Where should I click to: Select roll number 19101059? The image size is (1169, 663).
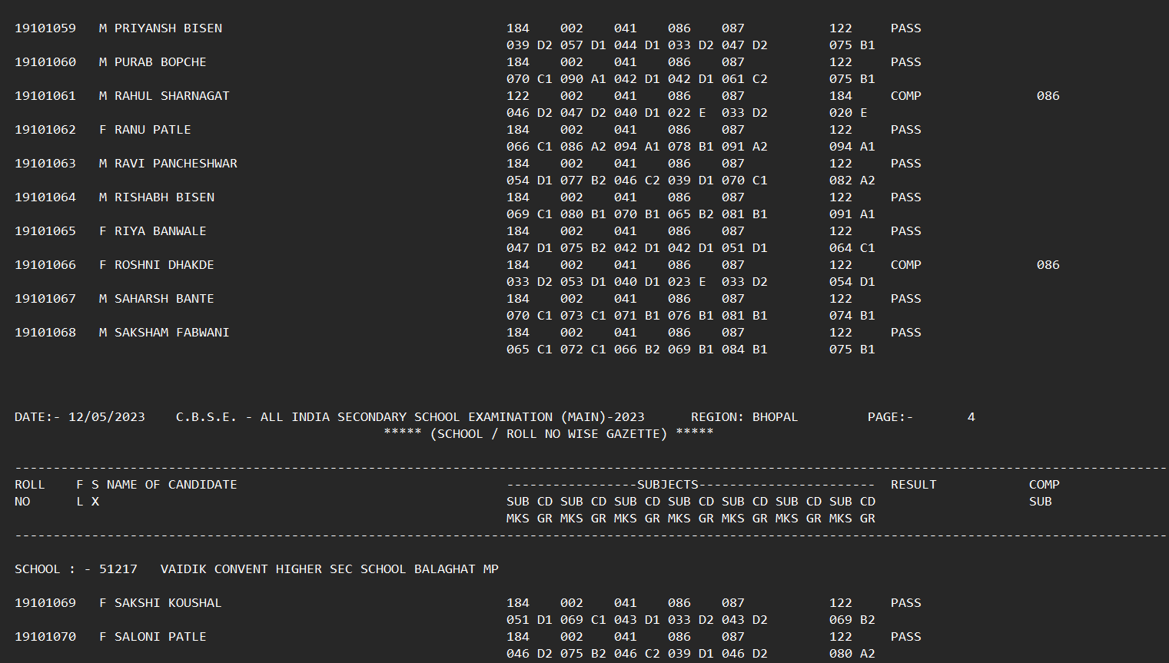coord(45,28)
